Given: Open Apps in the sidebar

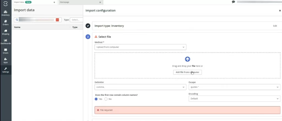Looking at the screenshot, I should 6,60.
